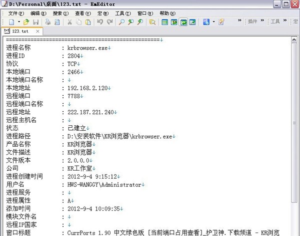Screen dimensions: 300x236
Task: Expand the 插件 toolbar overflow chevron
Action: [262, 20]
